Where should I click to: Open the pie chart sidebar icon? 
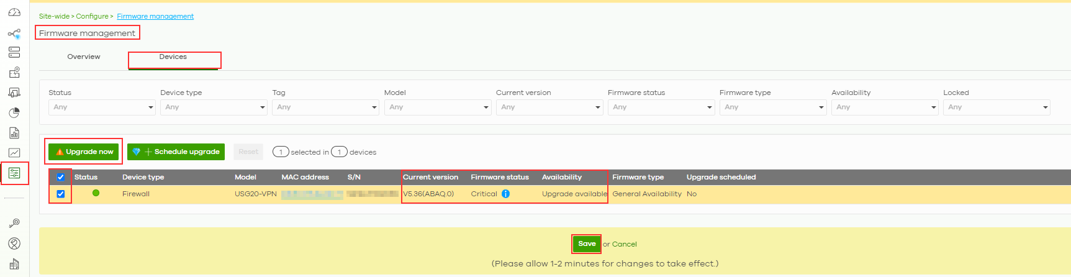tap(14, 113)
